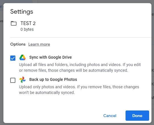Cancel the folder settings dialog
This screenshot has width=154, height=125.
(110, 116)
